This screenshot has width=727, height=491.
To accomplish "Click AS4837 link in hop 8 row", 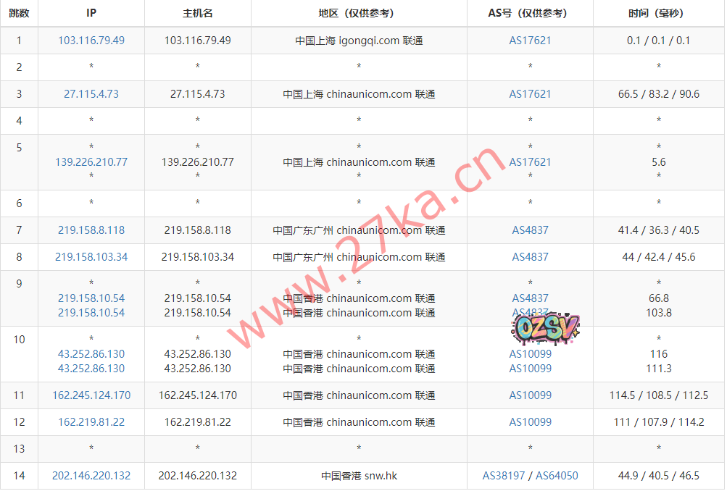I will point(530,257).
